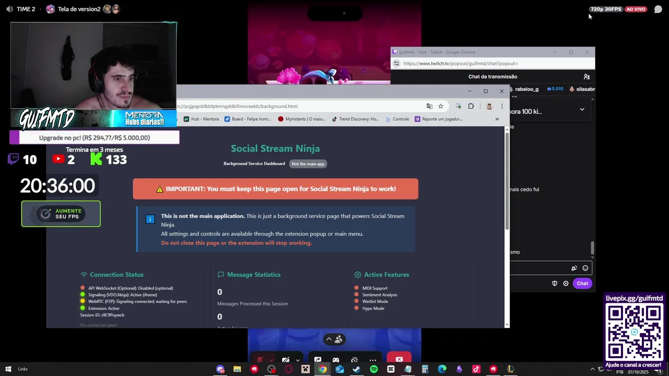The height and width of the screenshot is (376, 669).
Task: Expand the participants chevron above call bar
Action: 329,339
